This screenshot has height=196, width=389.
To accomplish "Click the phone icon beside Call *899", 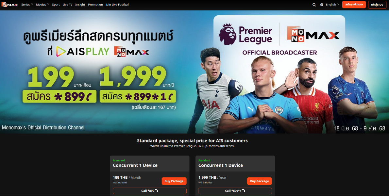I will [157, 190].
